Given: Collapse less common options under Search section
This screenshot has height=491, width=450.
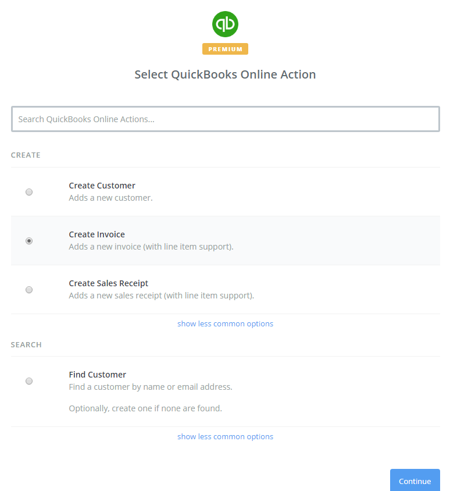Looking at the screenshot, I should pos(225,436).
